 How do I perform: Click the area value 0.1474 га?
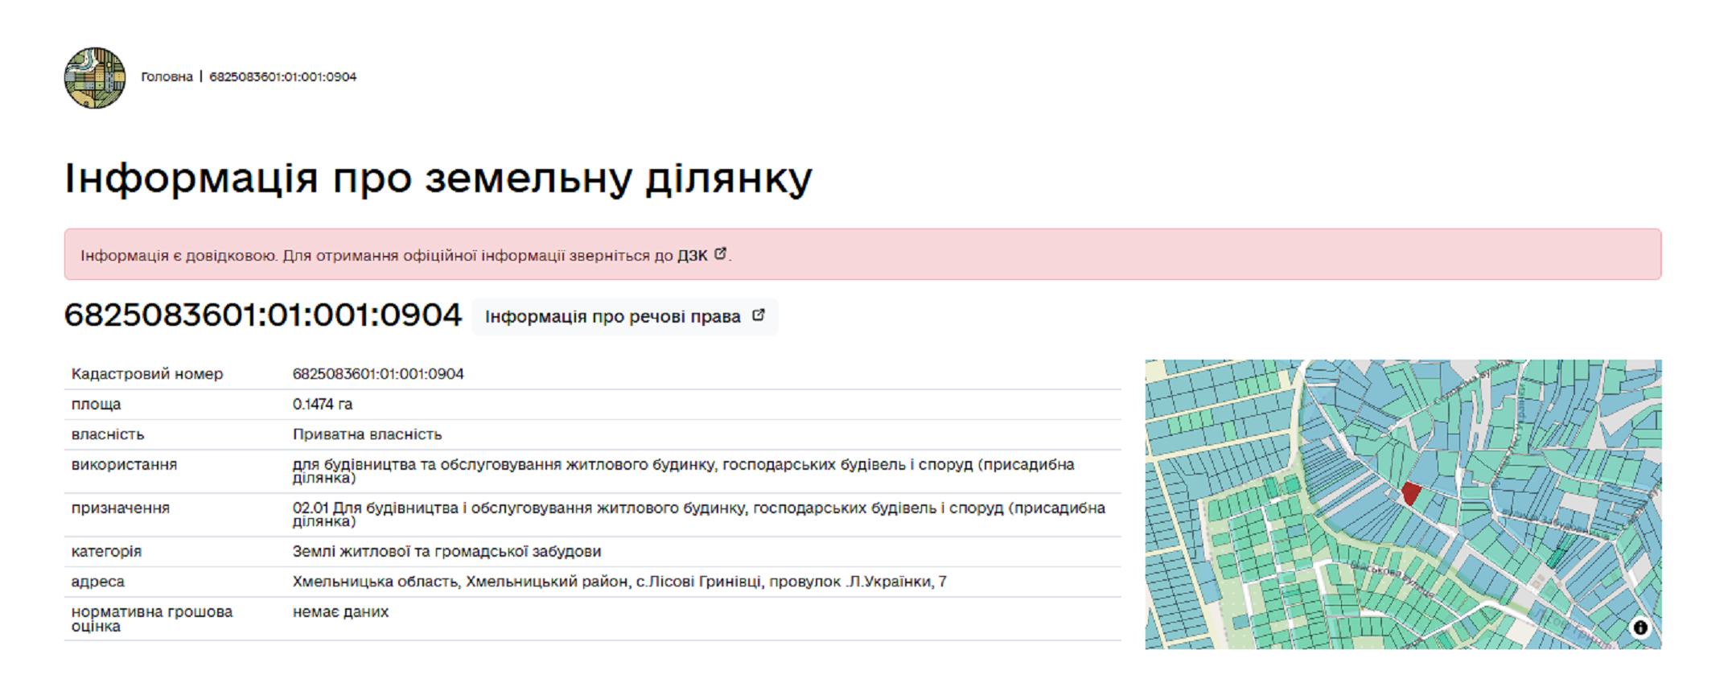[323, 404]
